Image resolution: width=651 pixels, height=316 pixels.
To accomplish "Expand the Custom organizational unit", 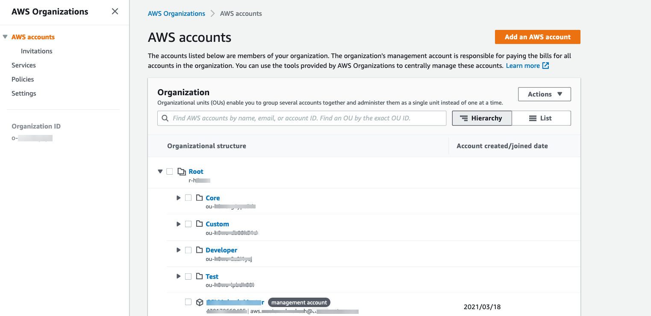I will [x=179, y=224].
